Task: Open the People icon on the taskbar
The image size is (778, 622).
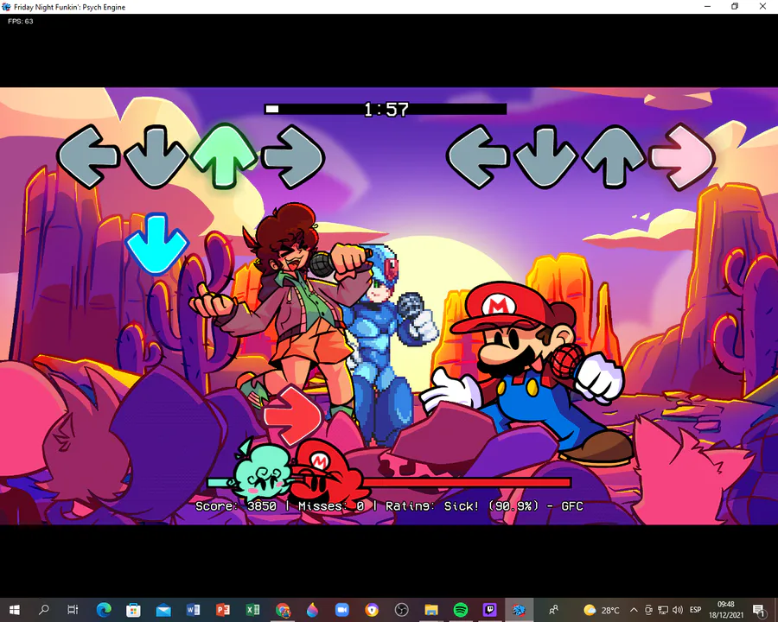Action: coord(554,610)
